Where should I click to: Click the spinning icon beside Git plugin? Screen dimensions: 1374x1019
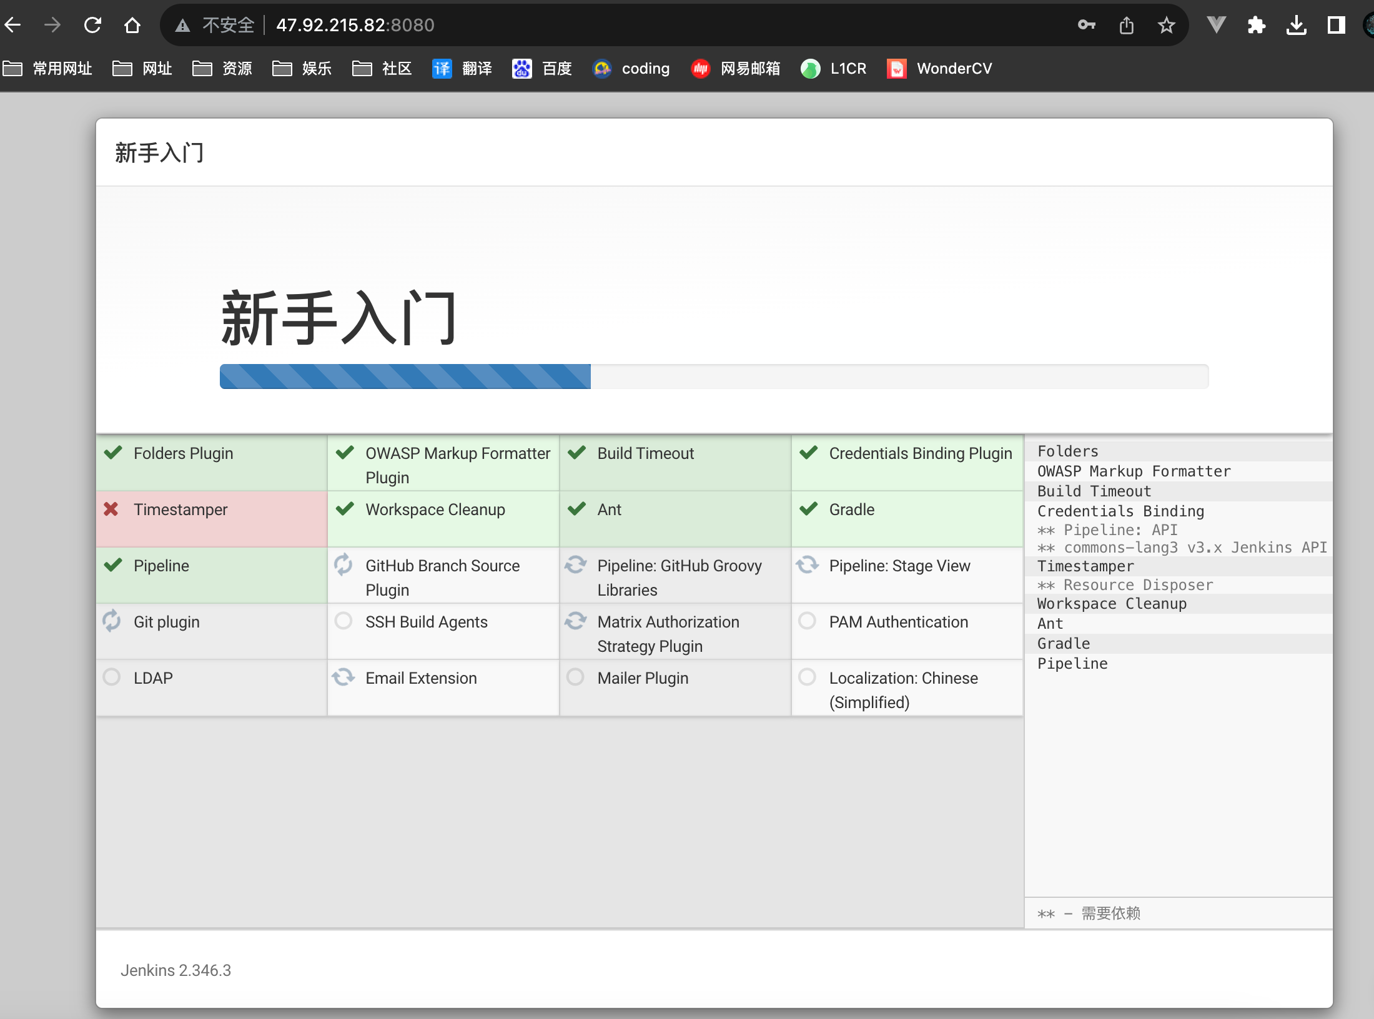click(x=111, y=621)
